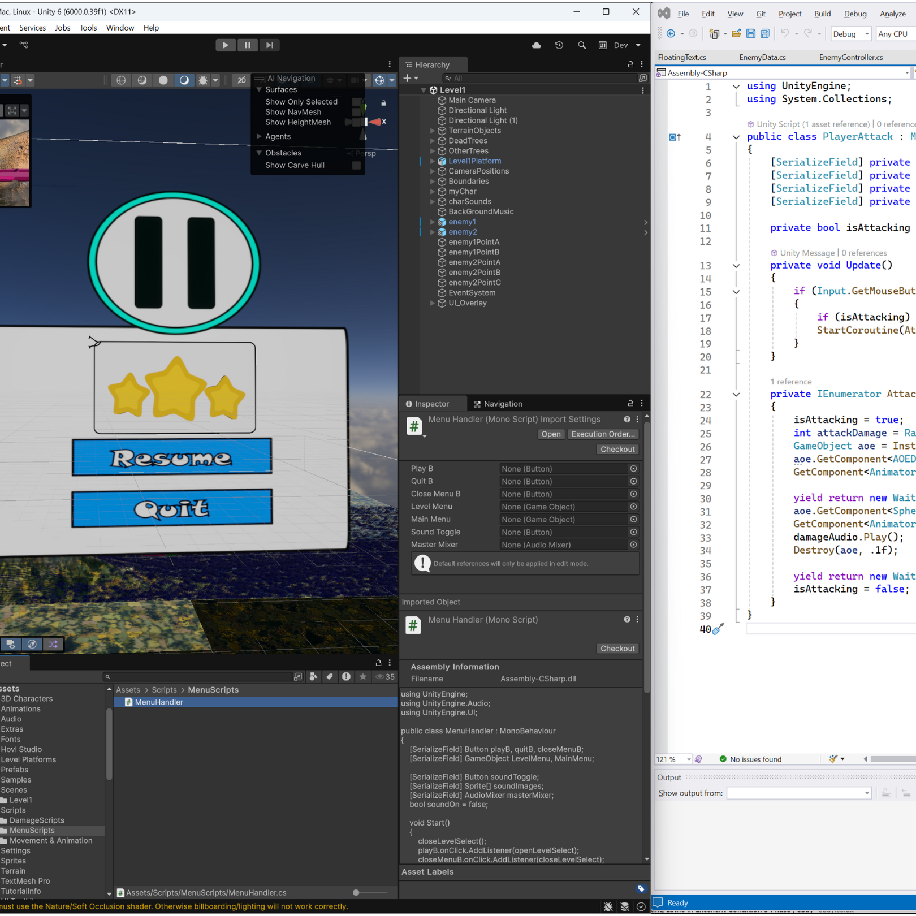Open the undo history icon
Screen dimensions: 916x916
pyautogui.click(x=559, y=45)
